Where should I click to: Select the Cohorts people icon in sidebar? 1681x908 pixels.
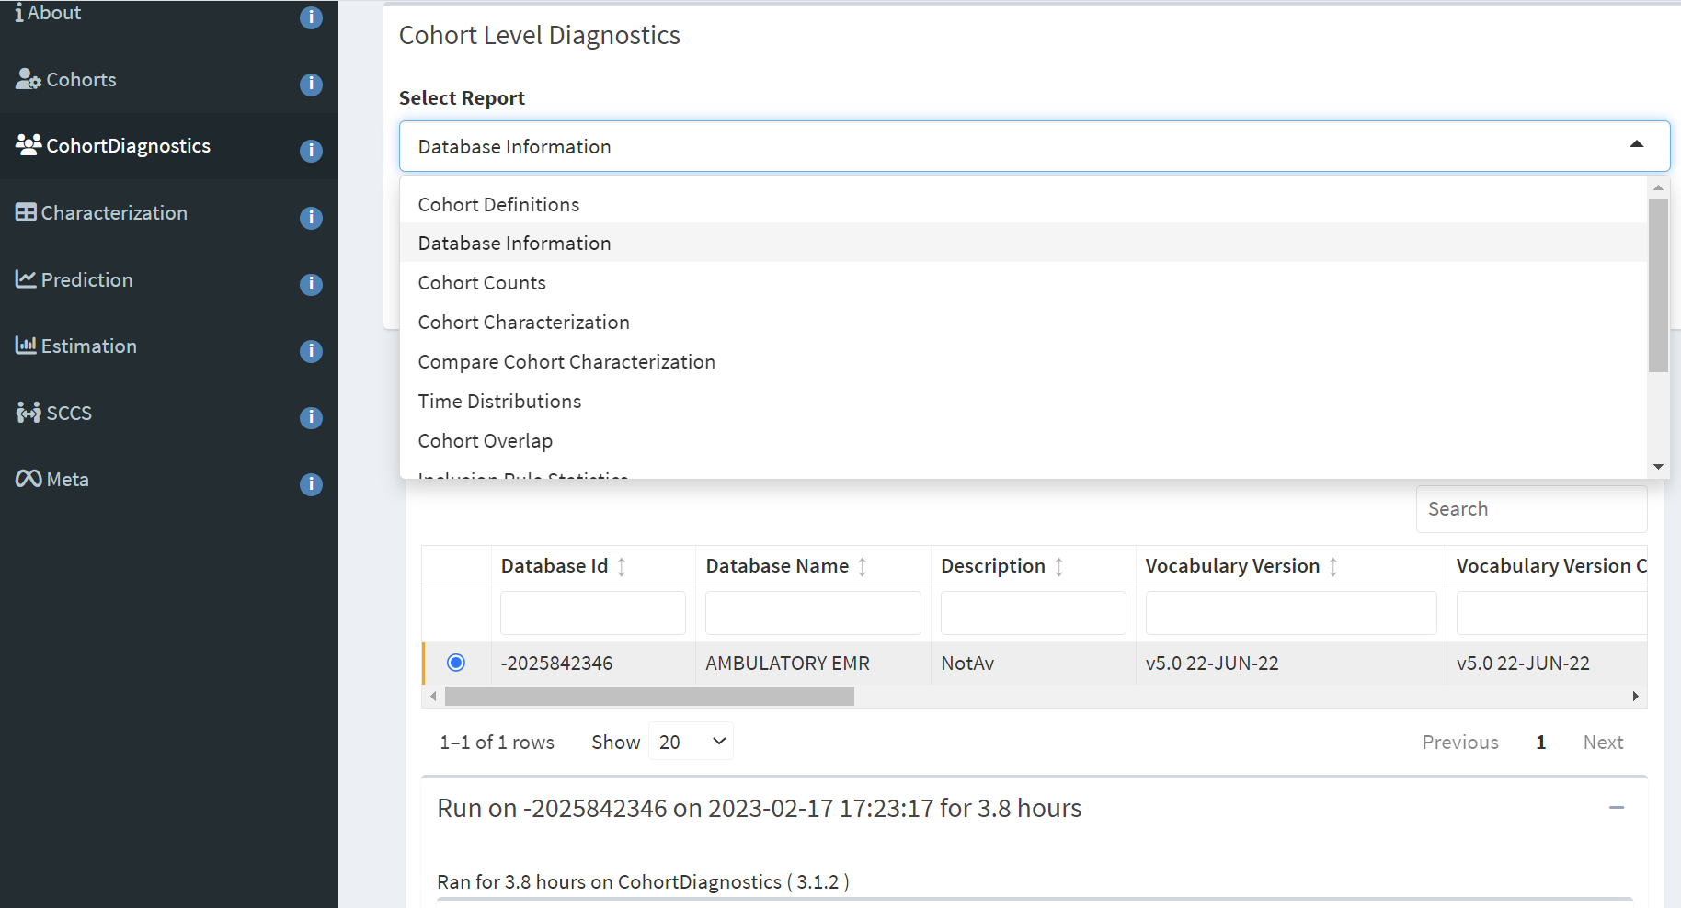point(26,79)
